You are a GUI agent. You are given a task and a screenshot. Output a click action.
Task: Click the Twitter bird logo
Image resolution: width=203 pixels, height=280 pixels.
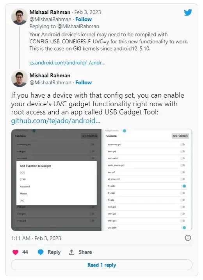click(x=188, y=12)
